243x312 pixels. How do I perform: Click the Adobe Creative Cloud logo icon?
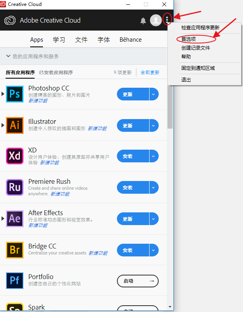pos(10,20)
